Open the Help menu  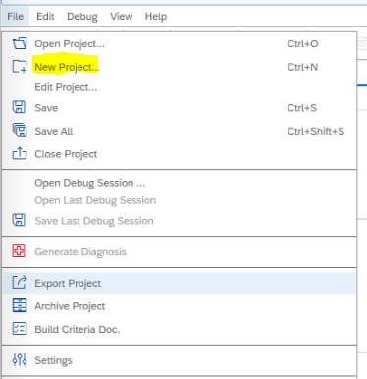click(x=156, y=16)
